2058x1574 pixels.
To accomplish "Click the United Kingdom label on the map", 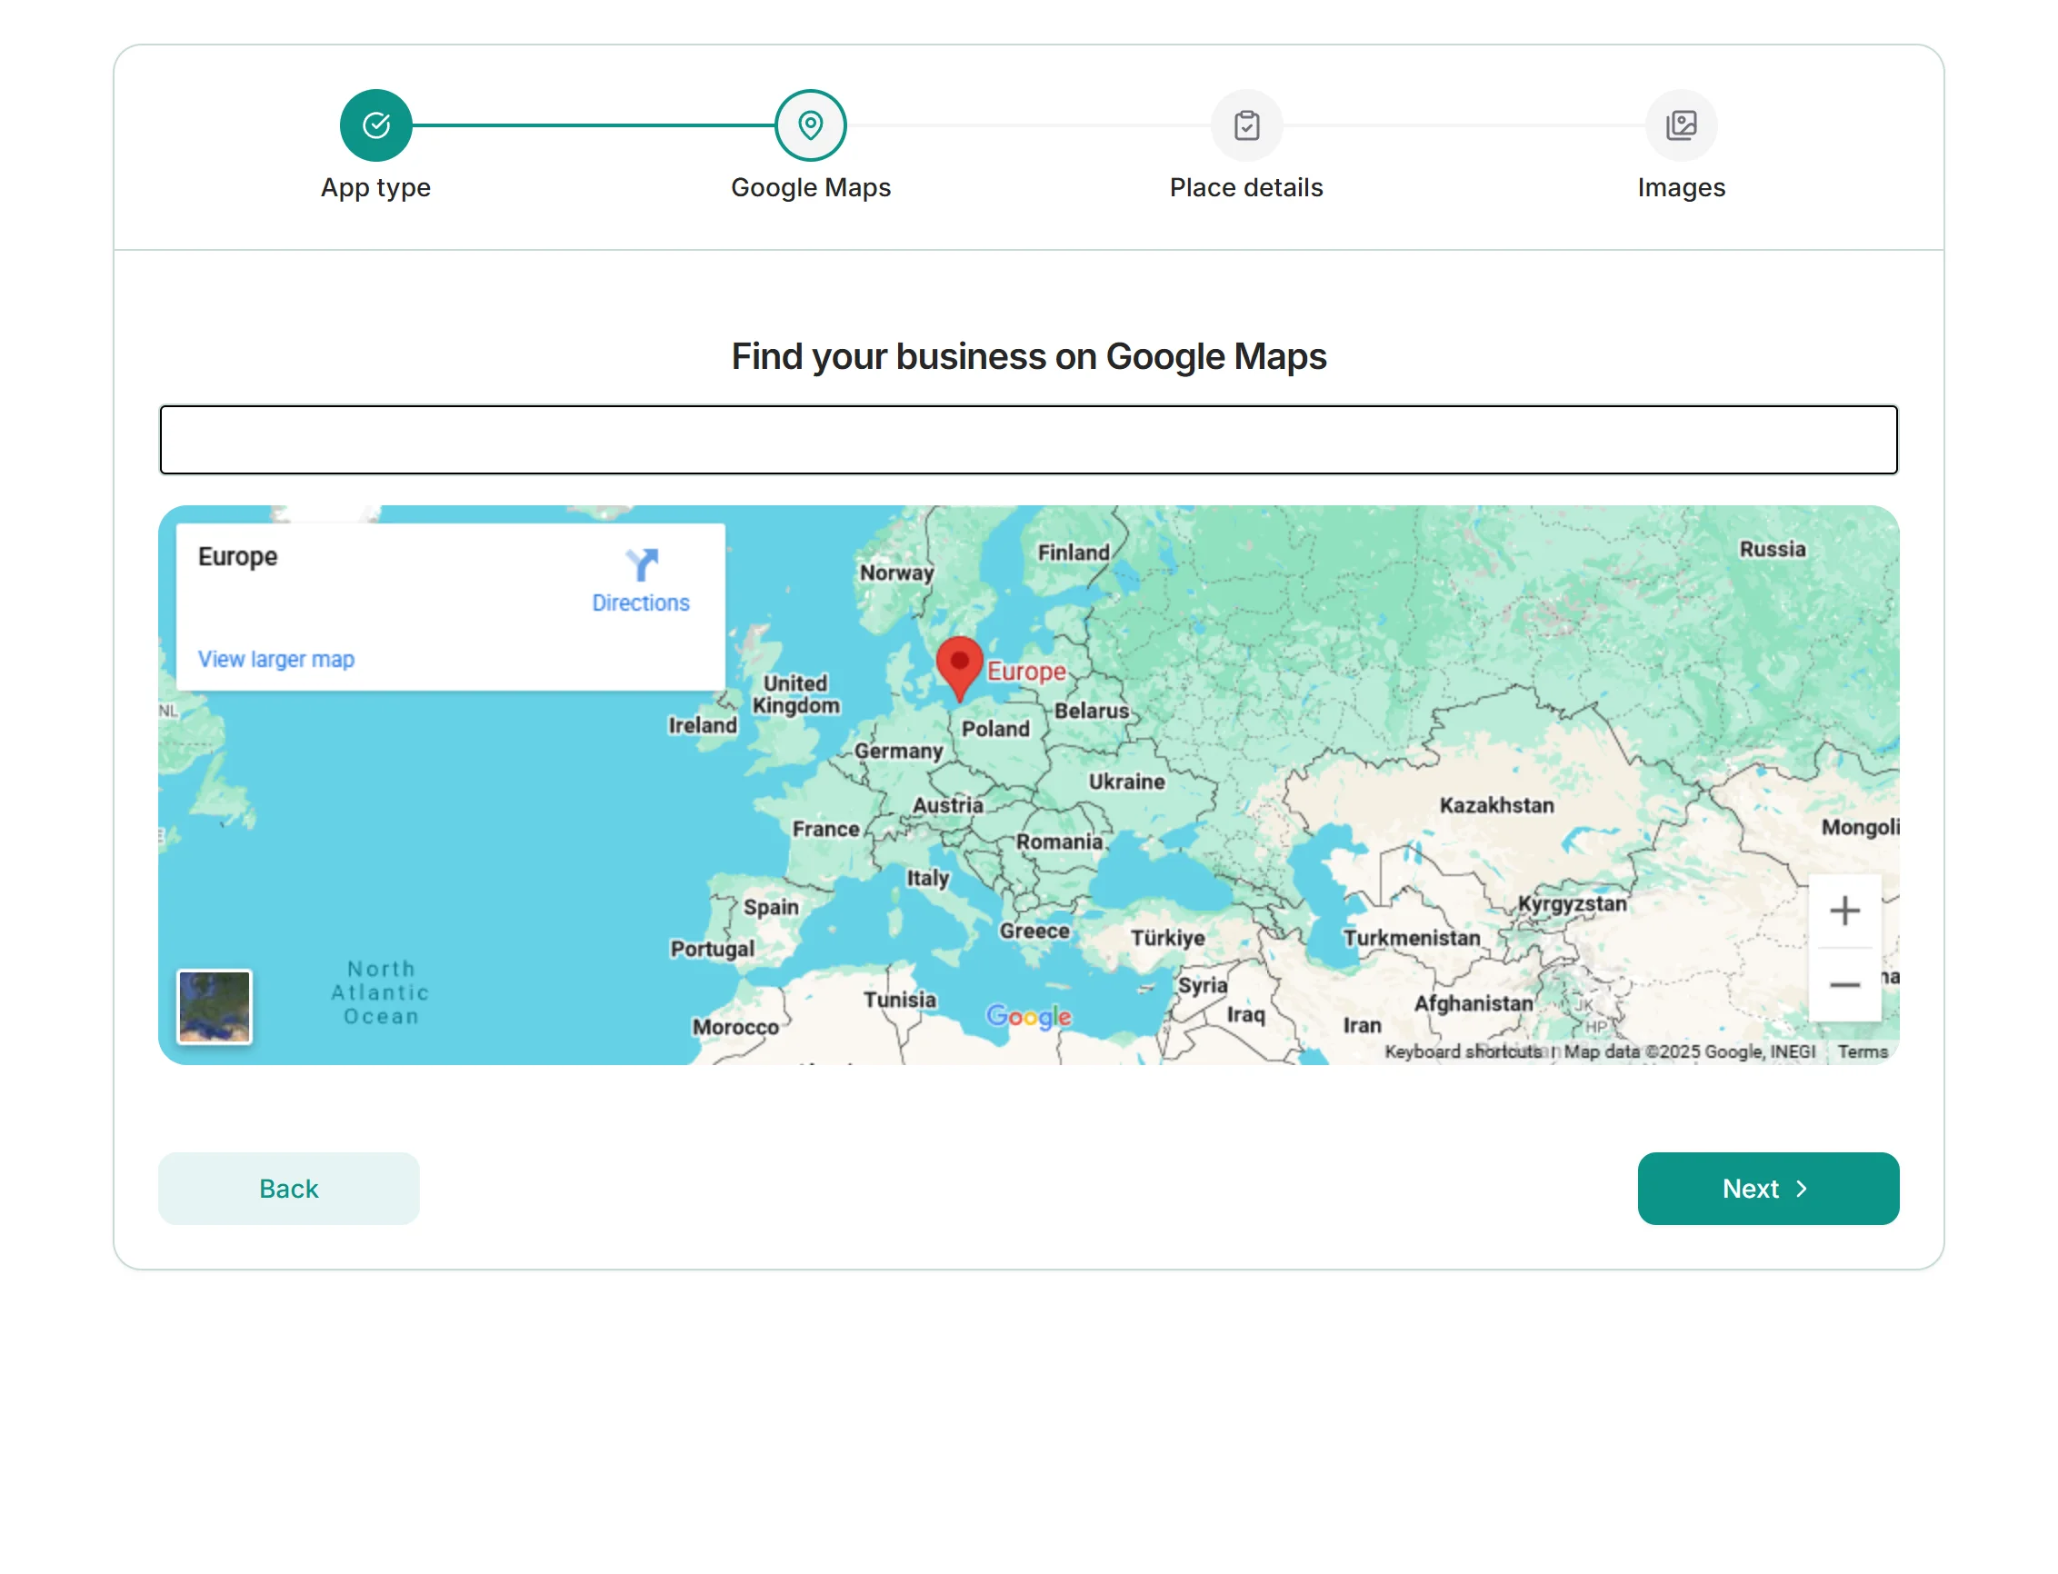I will click(794, 694).
